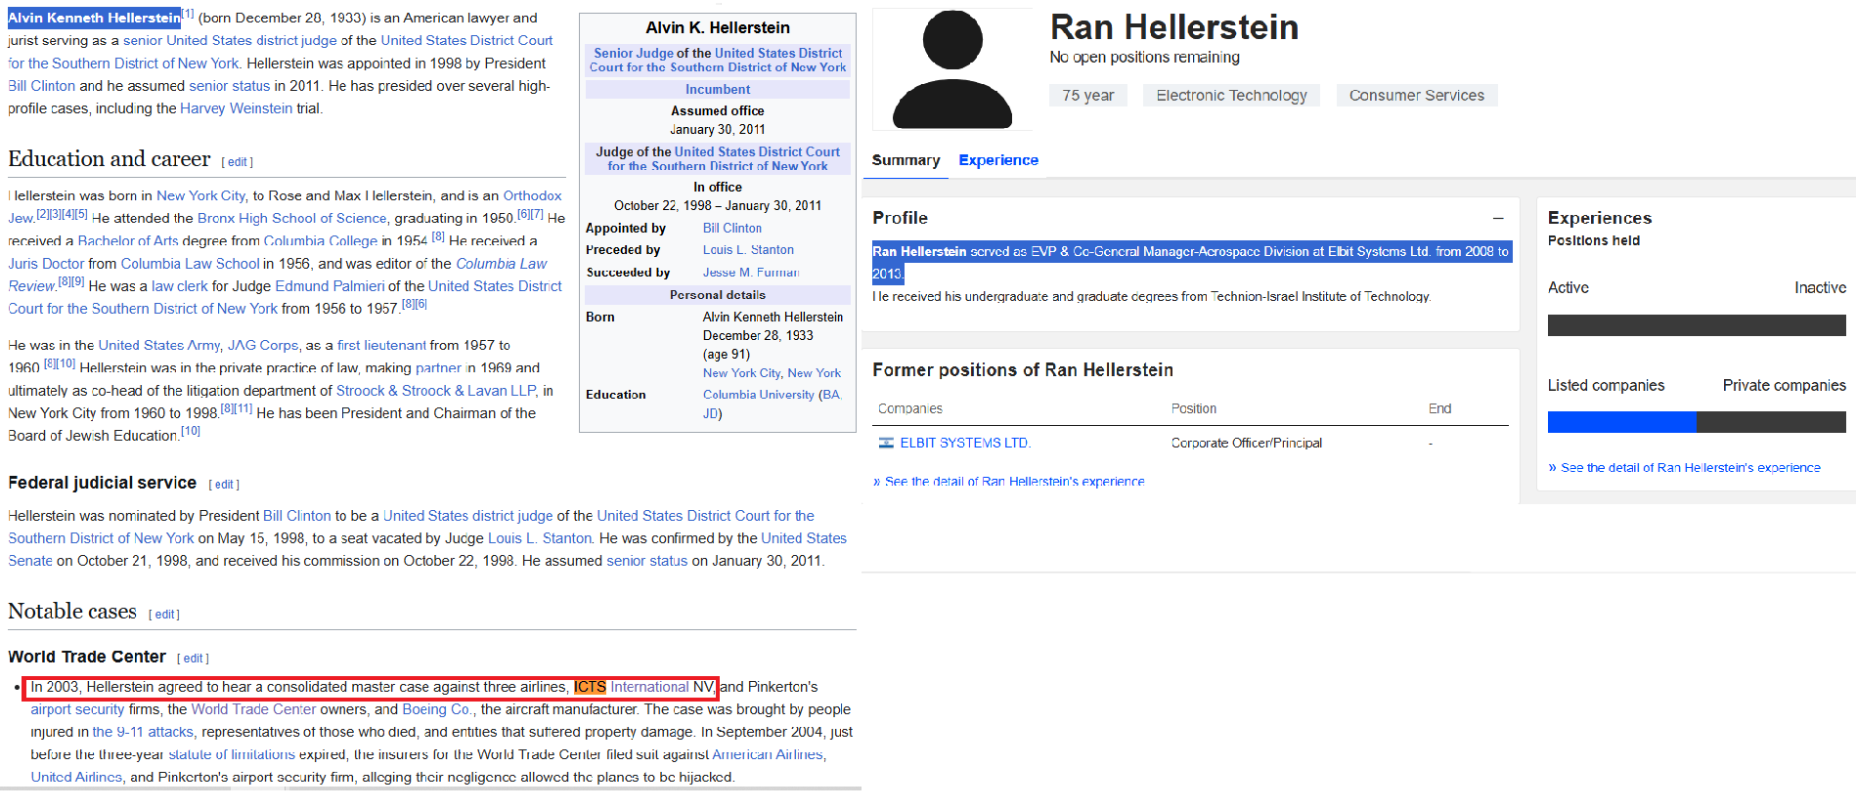
Task: Click the Ran Hellerstein profile avatar placeholder
Action: click(951, 69)
